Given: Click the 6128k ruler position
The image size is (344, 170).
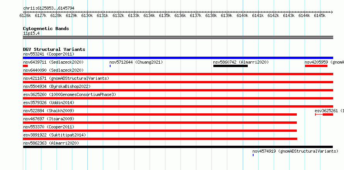Looking at the screenshot, I should [56, 15].
